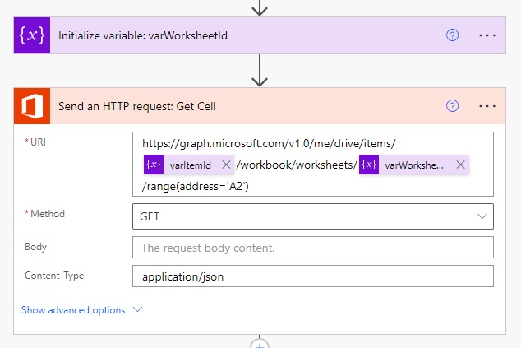The image size is (521, 348).
Task: Open the GET method combo box
Action: pyautogui.click(x=312, y=216)
